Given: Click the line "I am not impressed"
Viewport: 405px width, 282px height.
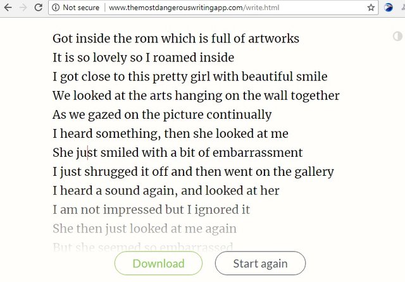Looking at the screenshot, I should (151, 209).
